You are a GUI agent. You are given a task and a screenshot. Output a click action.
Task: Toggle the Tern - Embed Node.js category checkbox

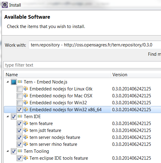[14, 82]
